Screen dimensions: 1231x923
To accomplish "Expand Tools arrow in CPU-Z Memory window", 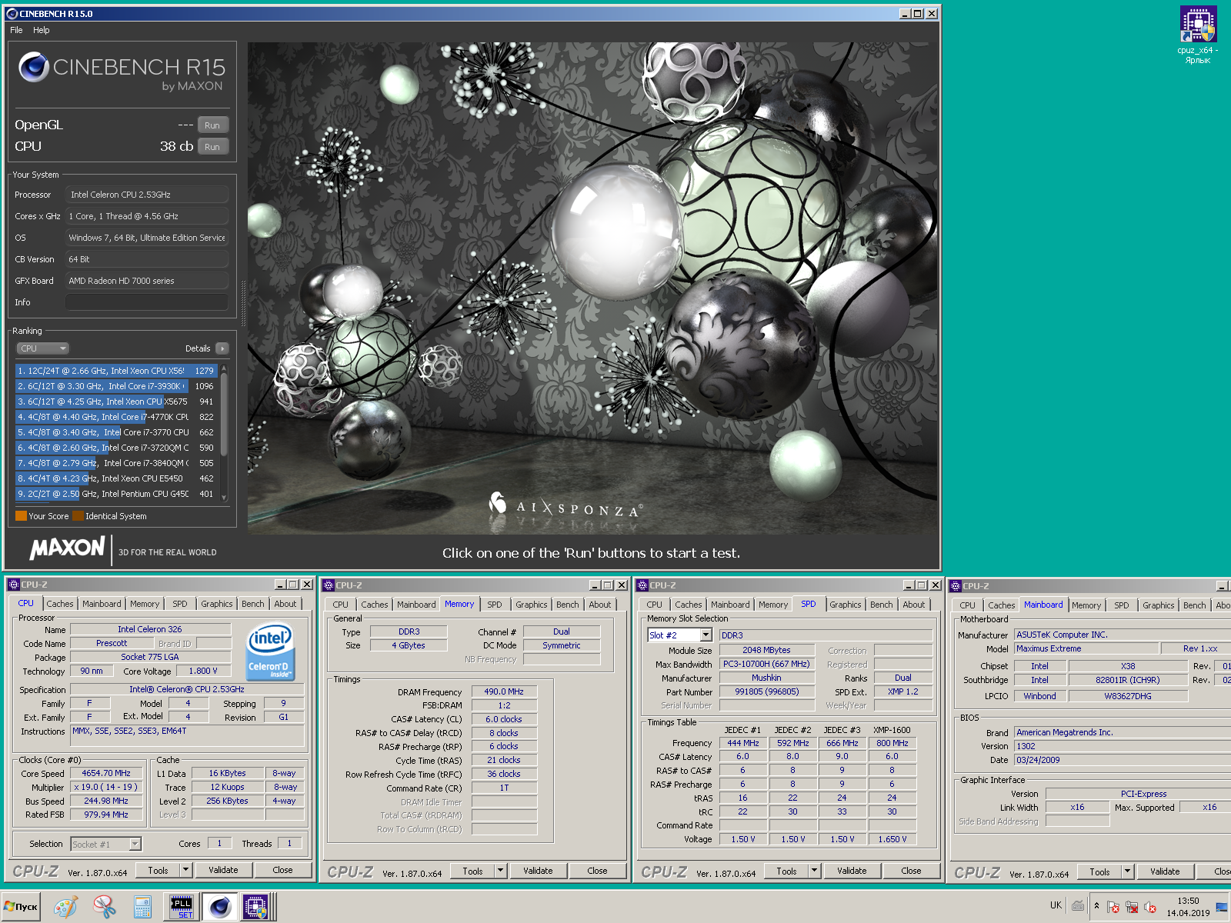I will [x=500, y=871].
